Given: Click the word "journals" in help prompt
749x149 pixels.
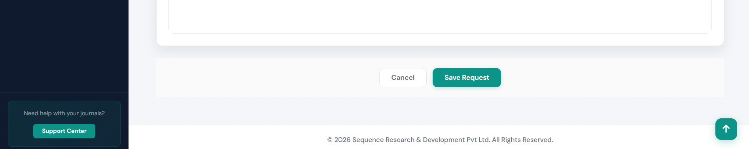Looking at the screenshot, I should click(x=91, y=113).
